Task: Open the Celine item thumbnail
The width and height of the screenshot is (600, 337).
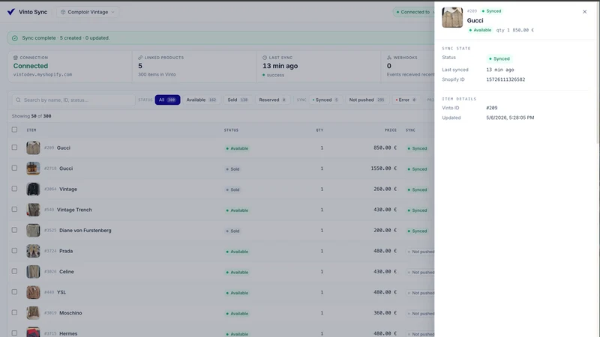Action: coord(33,271)
